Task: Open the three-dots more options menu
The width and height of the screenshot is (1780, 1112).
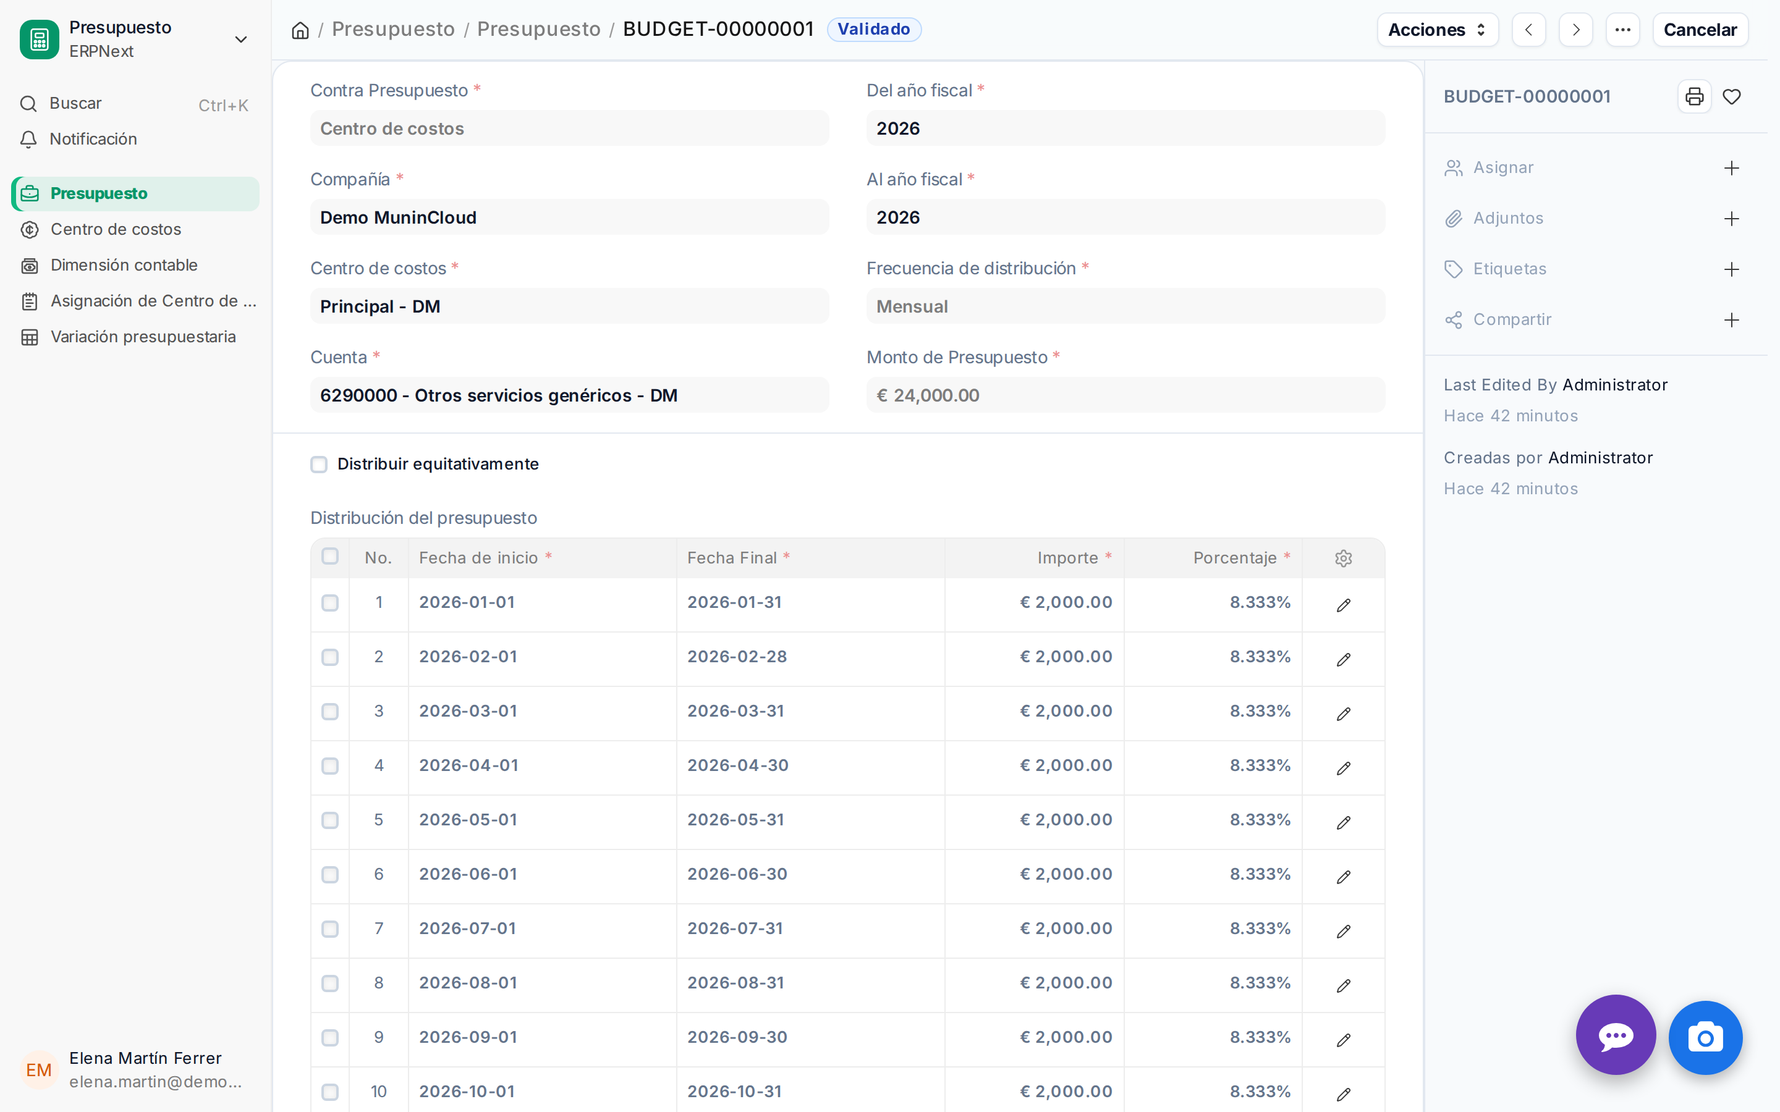Action: pos(1622,30)
